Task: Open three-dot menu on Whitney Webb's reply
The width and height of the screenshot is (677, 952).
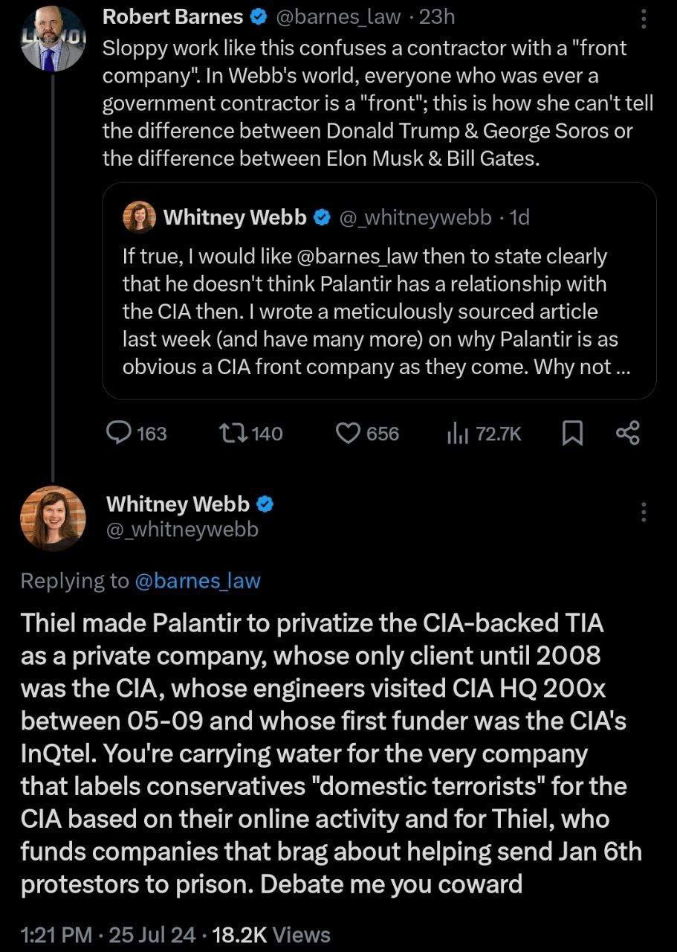Action: [643, 512]
